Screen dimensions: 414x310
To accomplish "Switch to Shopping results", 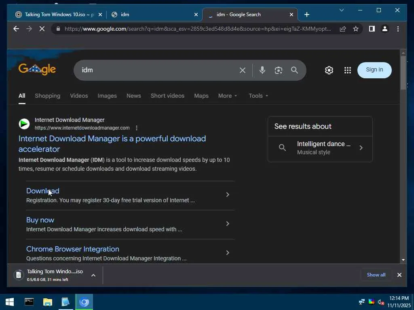I will 48,96.
